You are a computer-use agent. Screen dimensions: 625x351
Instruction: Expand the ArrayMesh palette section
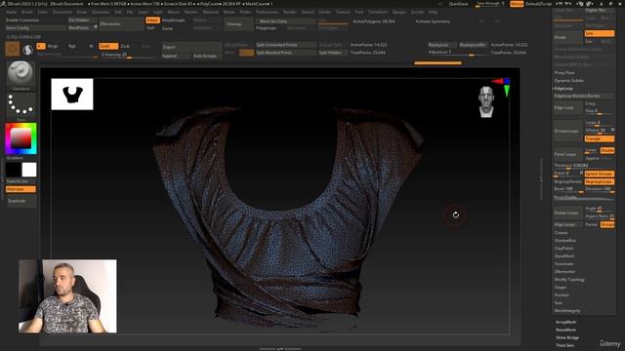point(566,322)
